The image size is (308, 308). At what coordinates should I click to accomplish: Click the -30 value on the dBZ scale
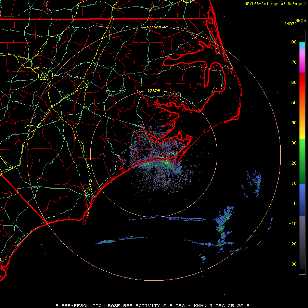pos(293,264)
